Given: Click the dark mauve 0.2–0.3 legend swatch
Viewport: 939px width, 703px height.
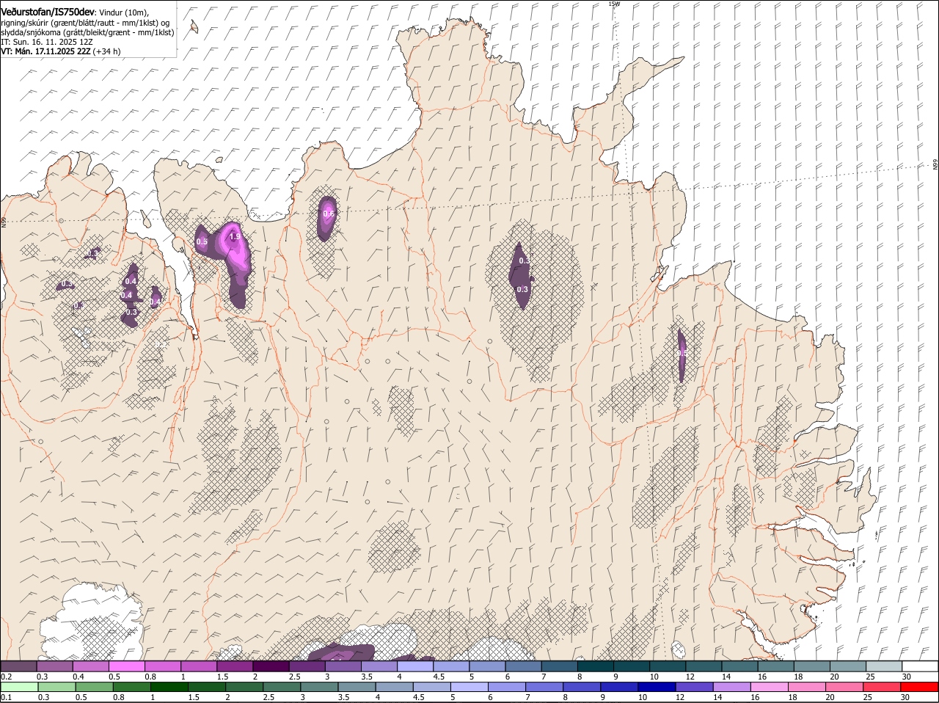Looking at the screenshot, I should 19,666.
